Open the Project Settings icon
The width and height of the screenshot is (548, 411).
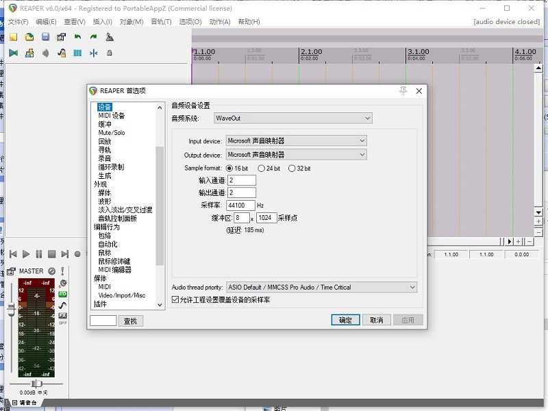point(60,36)
